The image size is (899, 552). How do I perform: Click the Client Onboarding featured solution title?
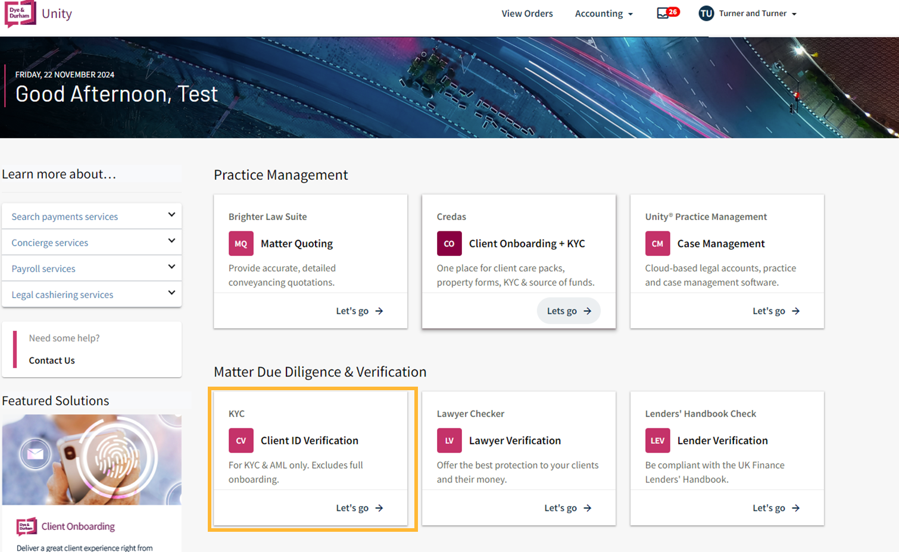click(x=78, y=526)
